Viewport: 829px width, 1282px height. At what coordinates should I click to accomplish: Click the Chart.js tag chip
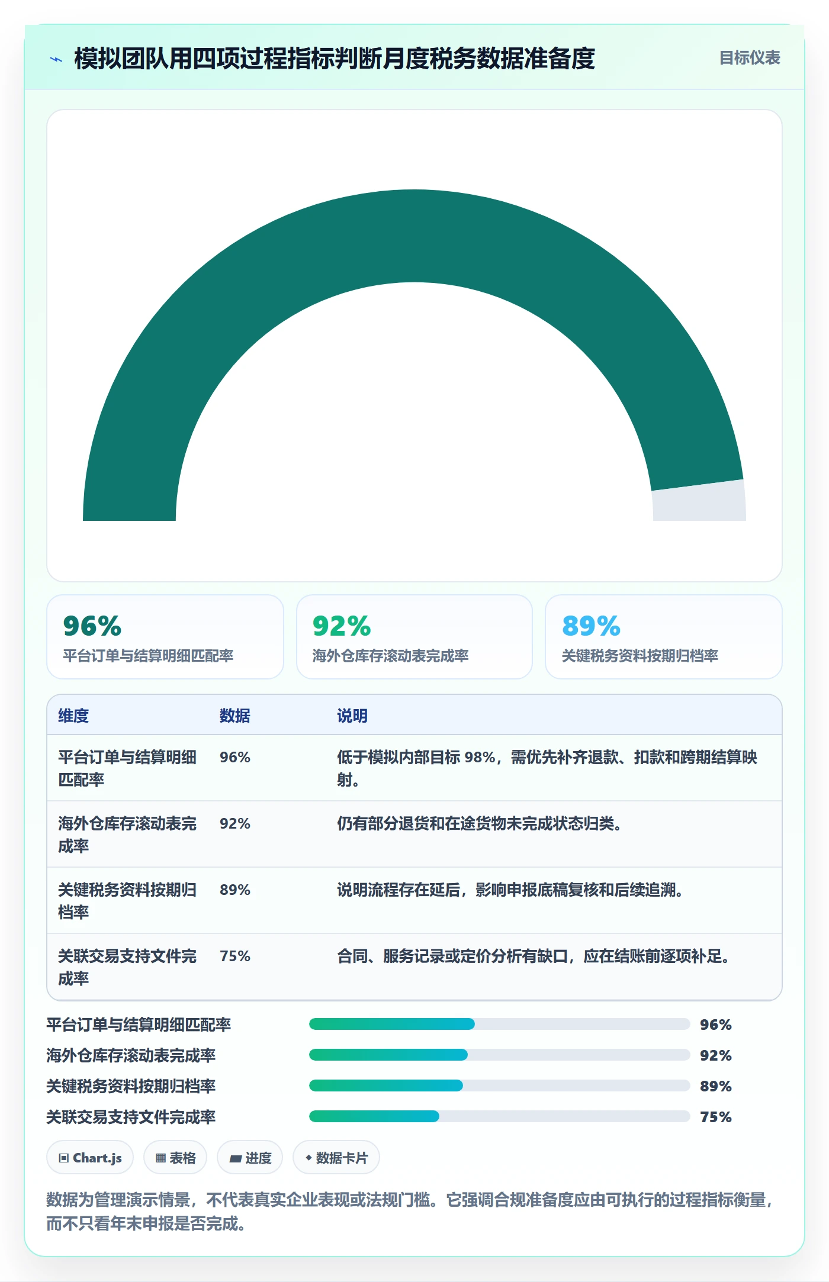90,1157
